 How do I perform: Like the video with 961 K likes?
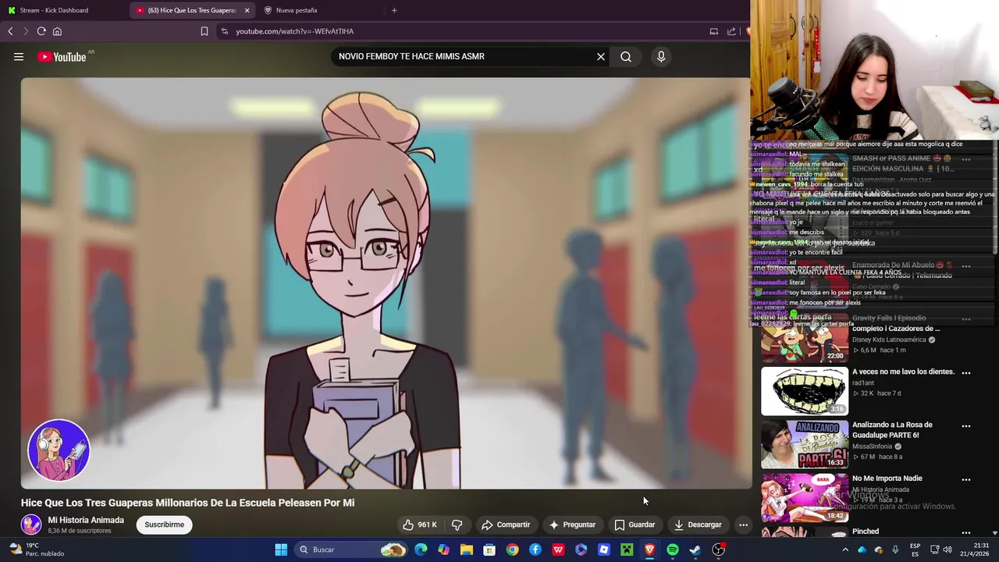pos(420,525)
